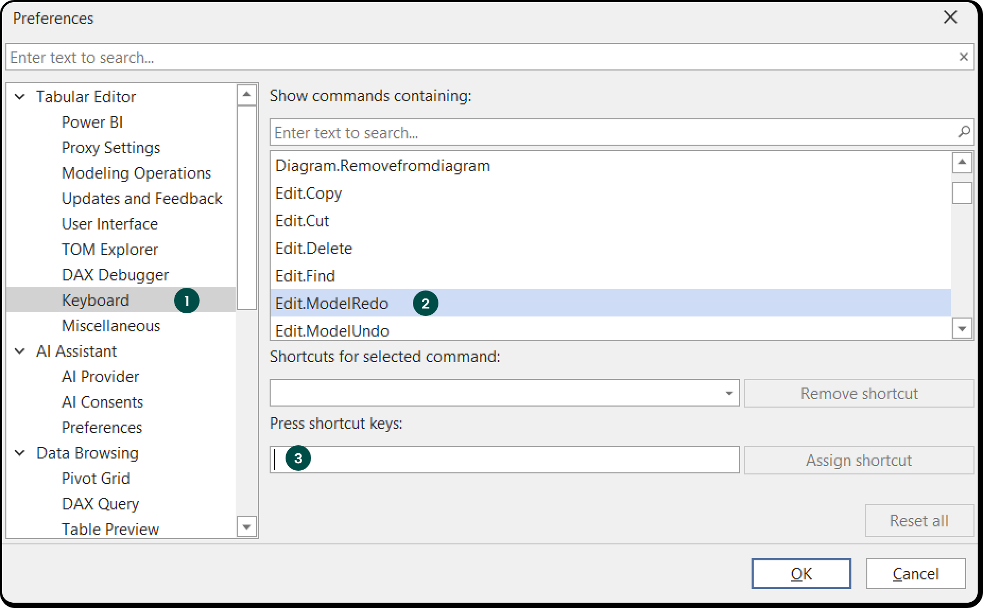Image resolution: width=983 pixels, height=608 pixels.
Task: Click the preferences tree scrollbar thumb
Action: 246,207
